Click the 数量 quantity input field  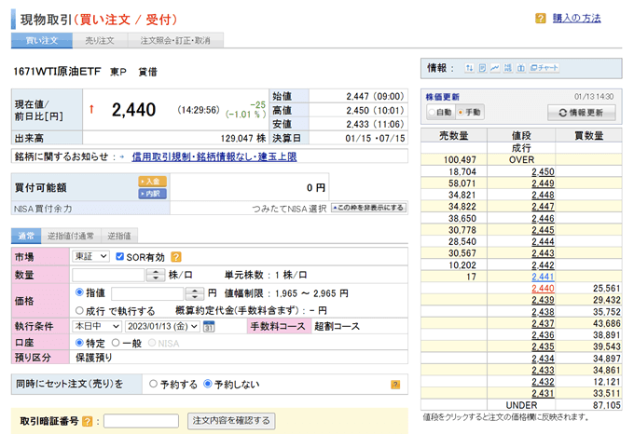(x=107, y=275)
